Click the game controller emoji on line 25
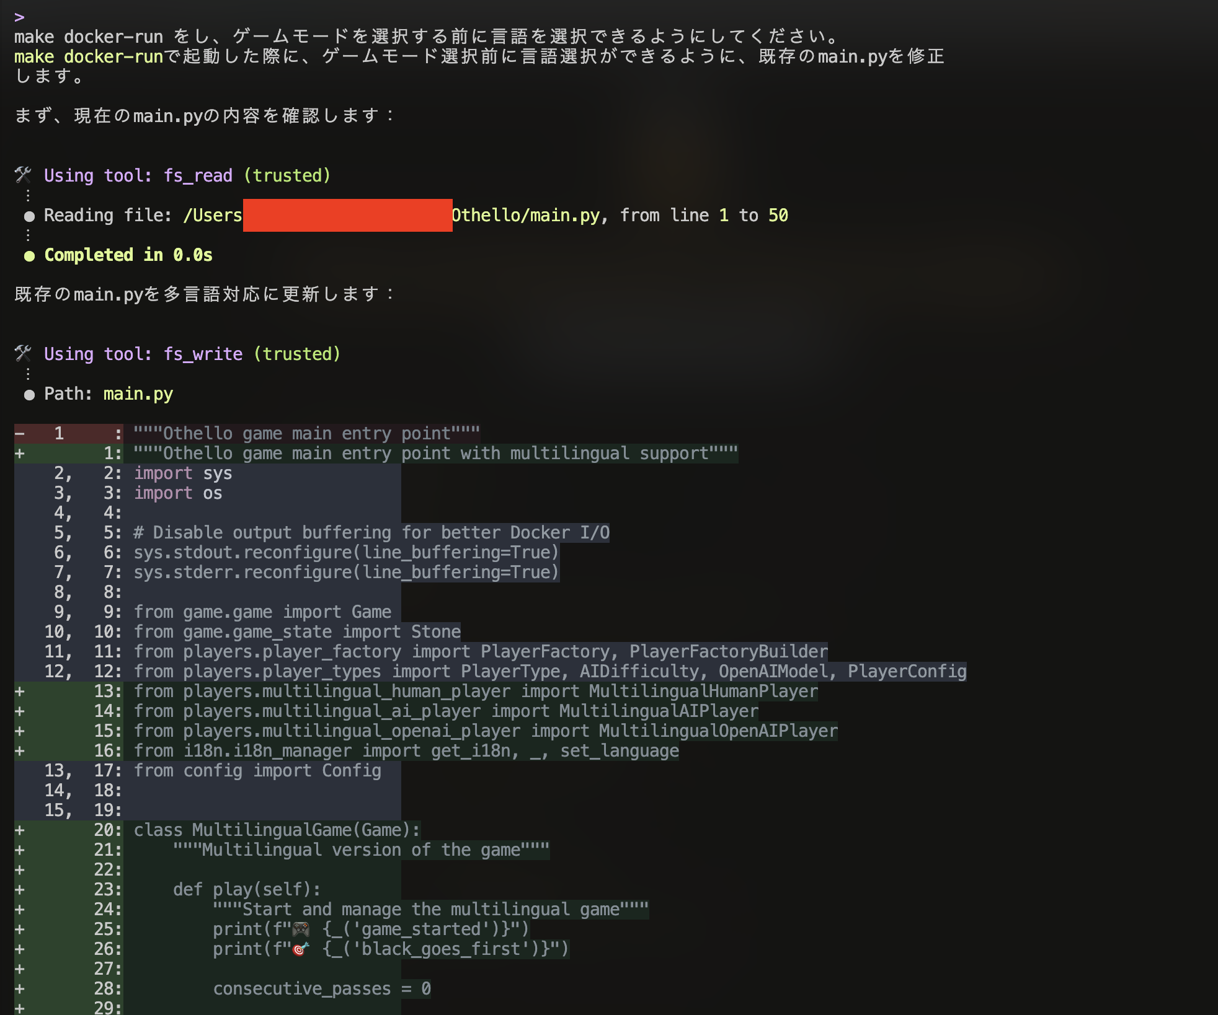Viewport: 1218px width, 1015px height. click(301, 929)
